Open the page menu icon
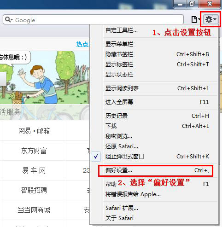 pos(195,19)
